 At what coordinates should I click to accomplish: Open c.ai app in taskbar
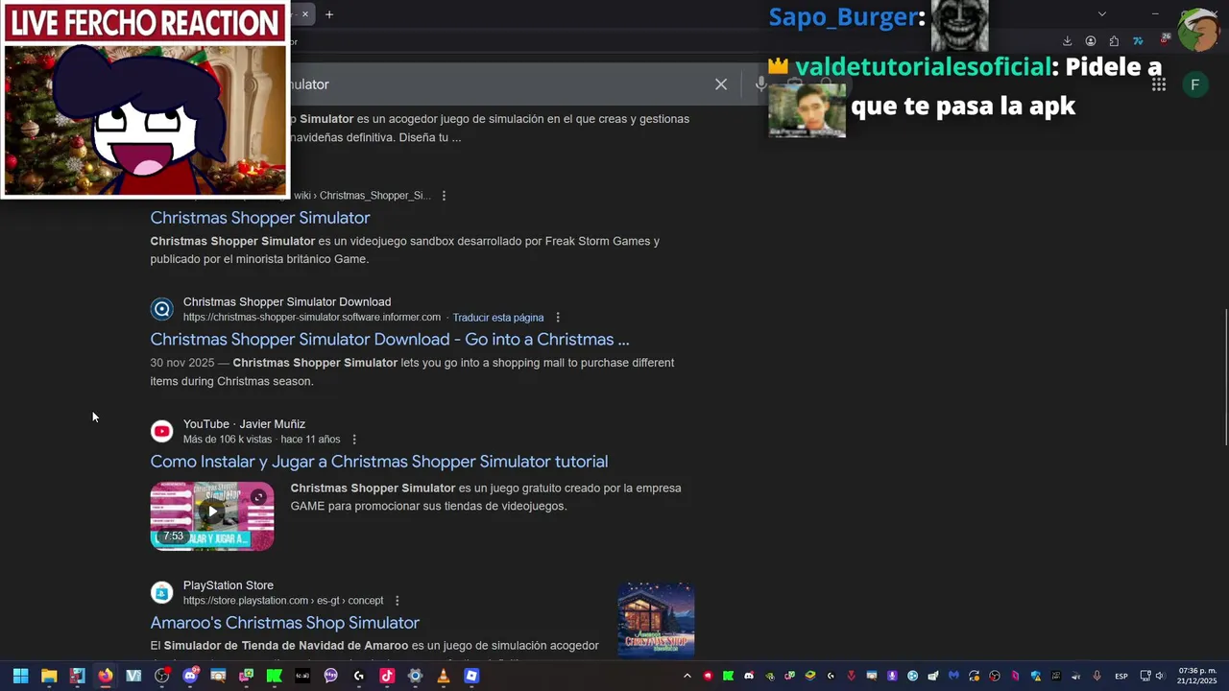tap(302, 676)
